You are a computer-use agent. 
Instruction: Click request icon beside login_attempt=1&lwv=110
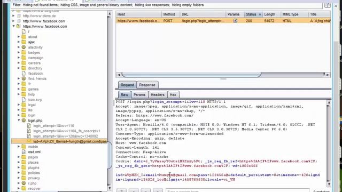[29, 126]
